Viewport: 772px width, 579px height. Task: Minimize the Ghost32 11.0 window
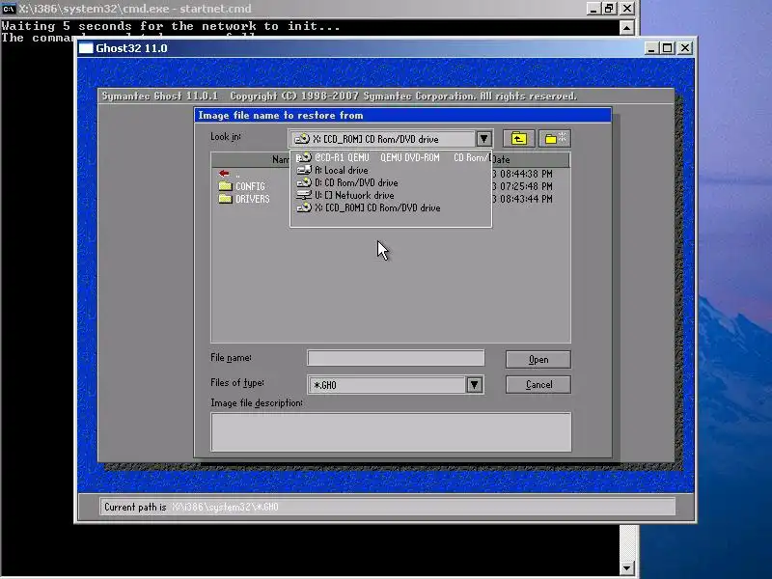(651, 48)
